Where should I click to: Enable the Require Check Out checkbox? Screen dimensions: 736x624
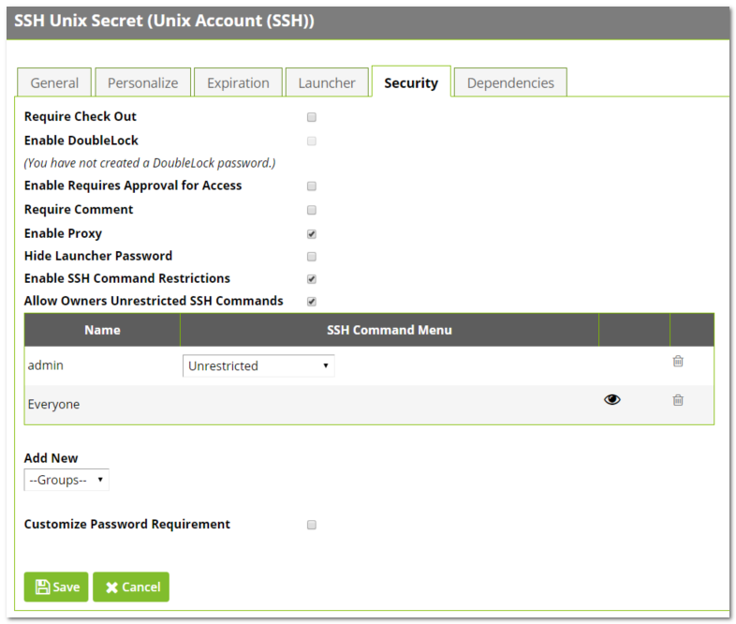click(312, 117)
